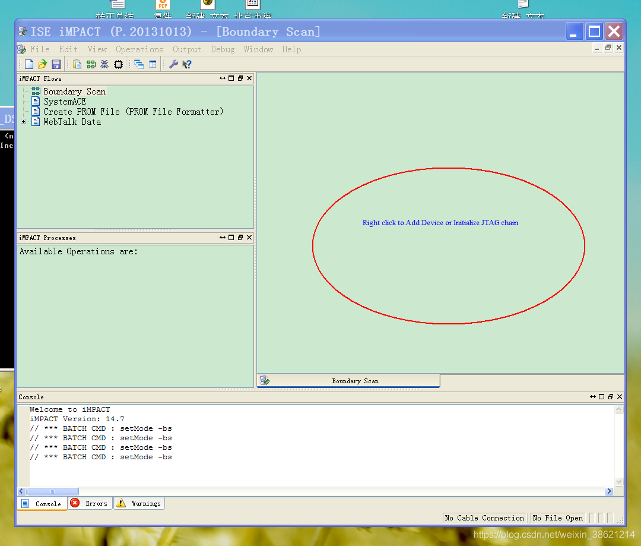
Task: Float the iMPACT Flows panel
Action: pos(240,78)
